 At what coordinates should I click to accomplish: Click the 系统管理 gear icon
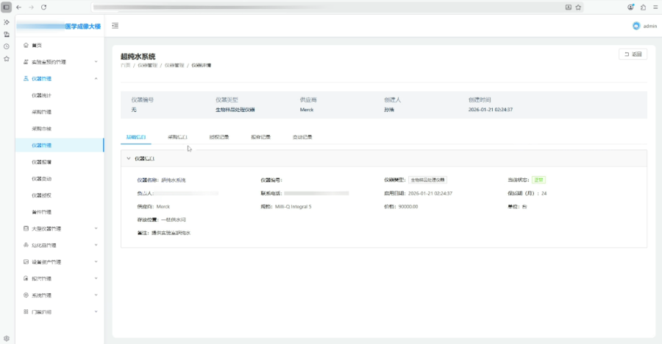tap(26, 295)
